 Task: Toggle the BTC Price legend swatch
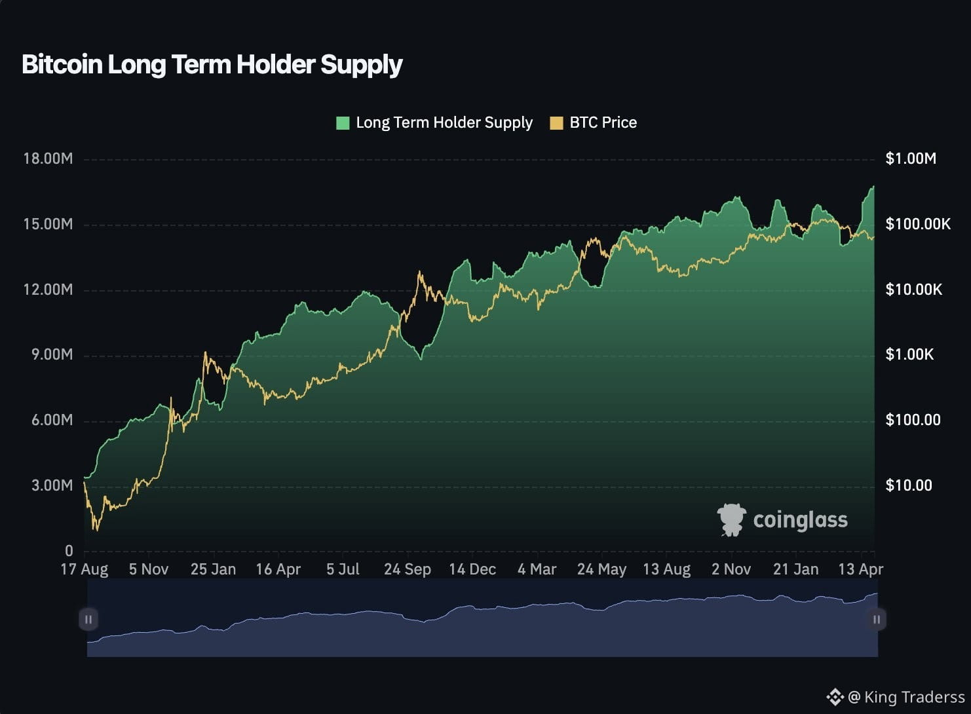click(x=556, y=123)
